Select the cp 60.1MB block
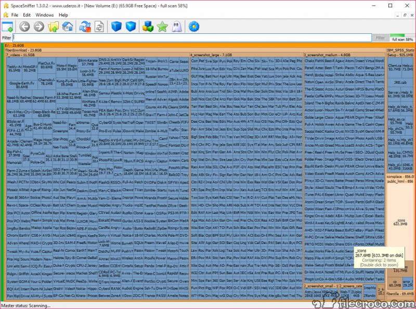The height and width of the screenshot is (309, 416). (395, 284)
